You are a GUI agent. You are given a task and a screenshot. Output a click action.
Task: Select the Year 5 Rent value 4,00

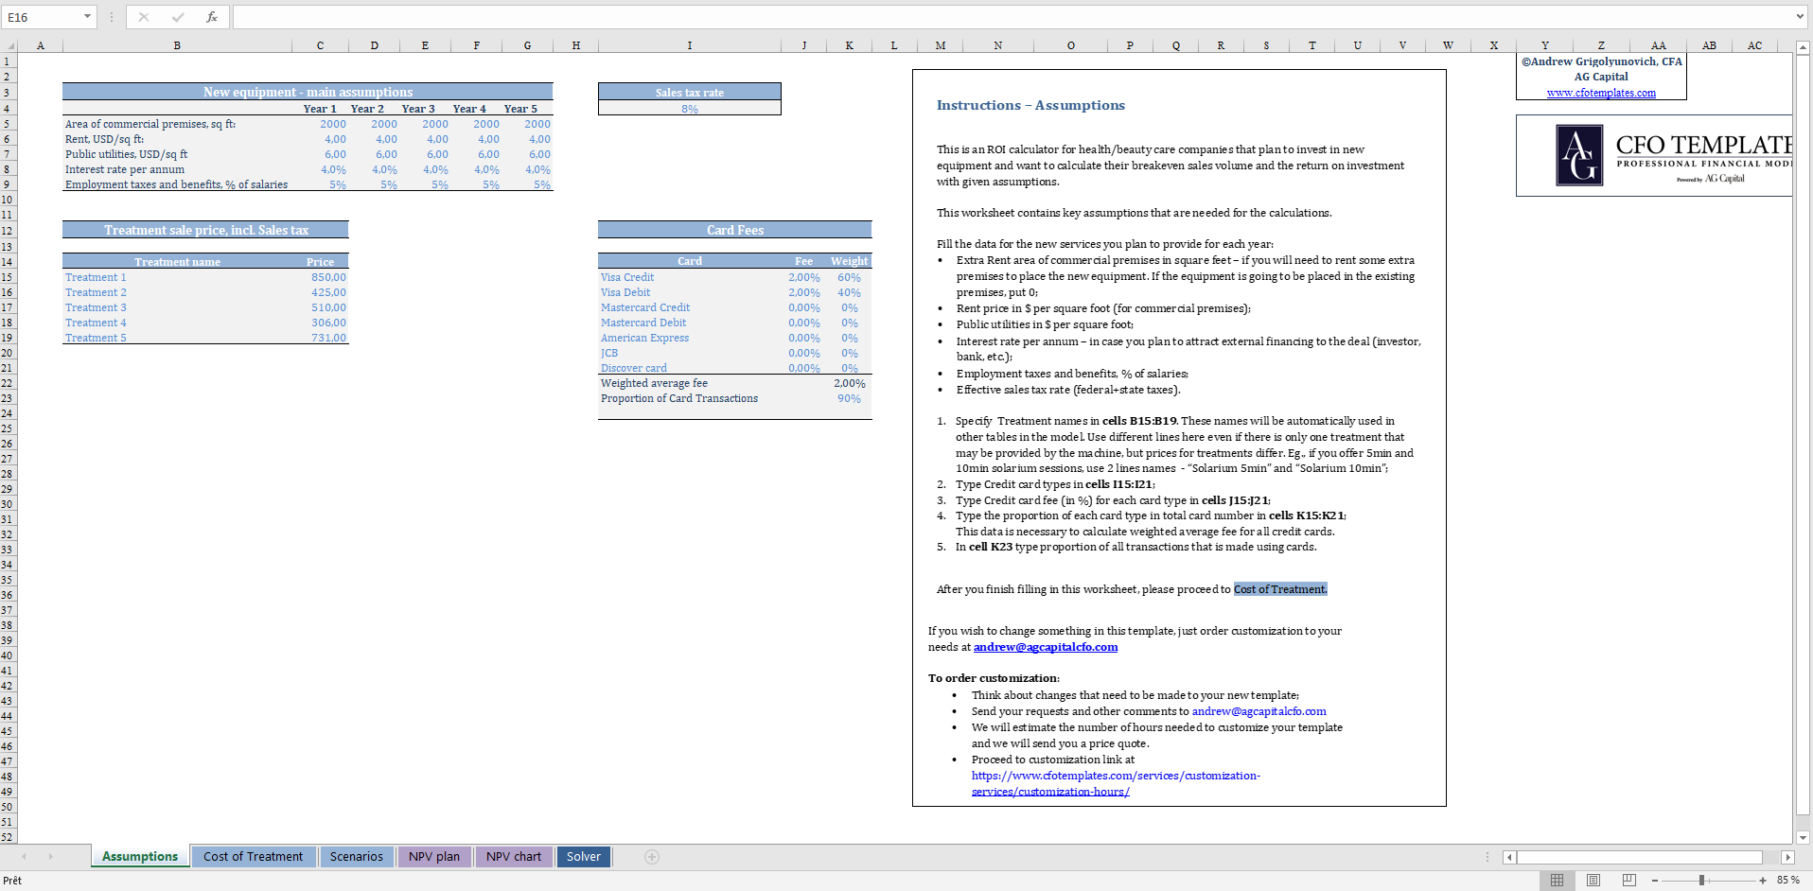[x=527, y=139]
